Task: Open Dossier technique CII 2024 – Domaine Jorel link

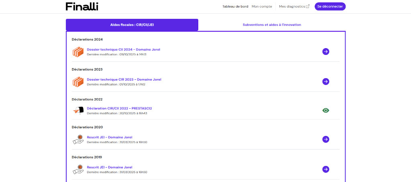Action: pyautogui.click(x=123, y=50)
